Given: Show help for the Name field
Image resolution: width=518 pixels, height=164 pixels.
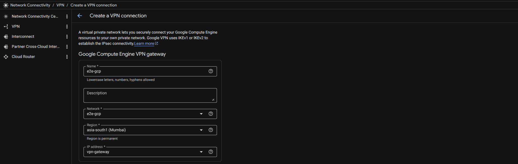Looking at the screenshot, I should coord(211,71).
